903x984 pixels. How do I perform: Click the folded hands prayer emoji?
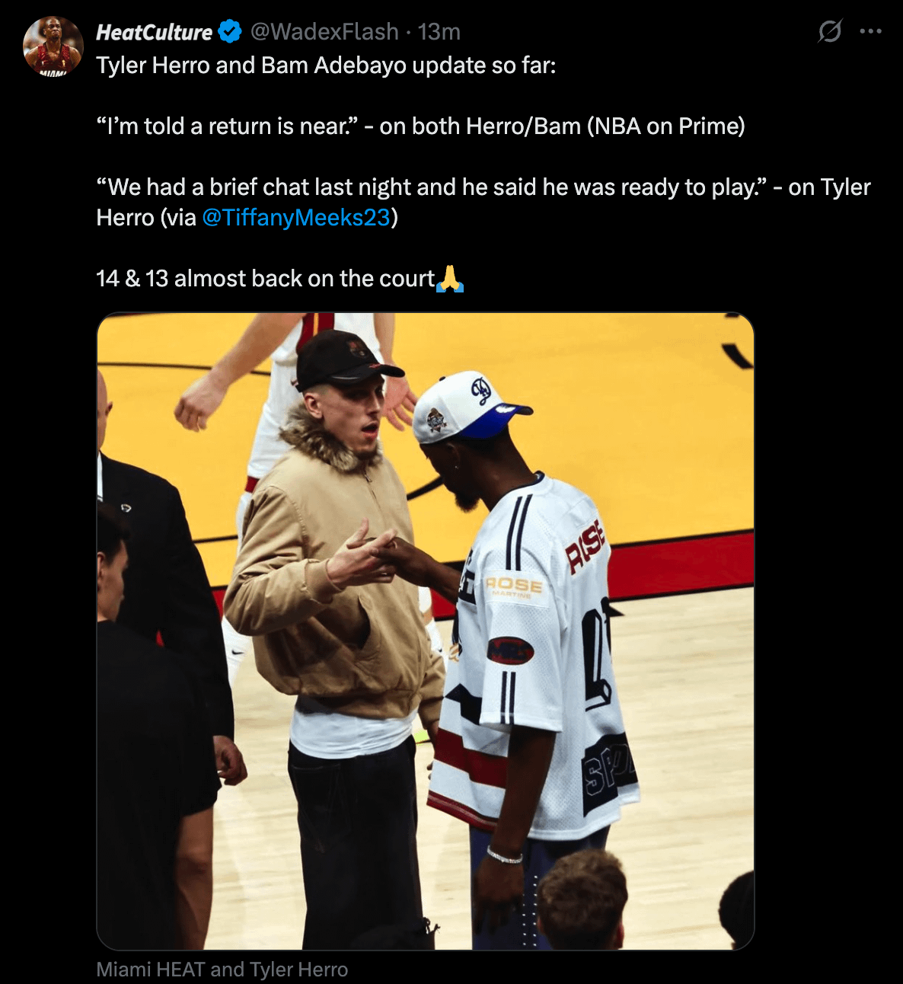(x=450, y=279)
